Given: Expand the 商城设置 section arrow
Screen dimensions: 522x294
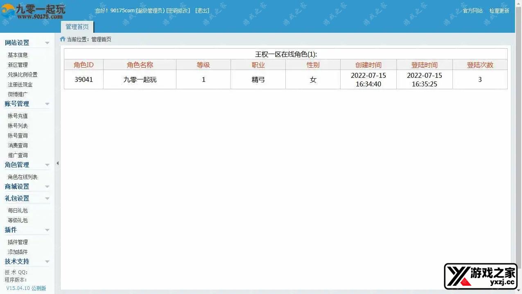Looking at the screenshot, I should click(47, 187).
